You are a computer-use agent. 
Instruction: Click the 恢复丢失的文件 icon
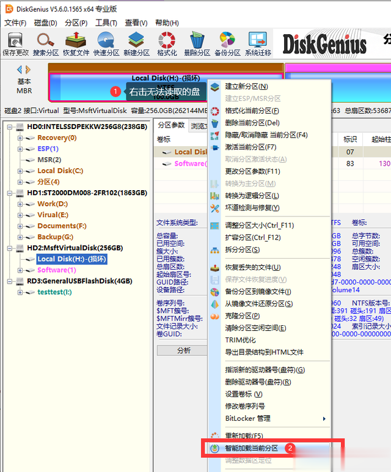point(215,268)
